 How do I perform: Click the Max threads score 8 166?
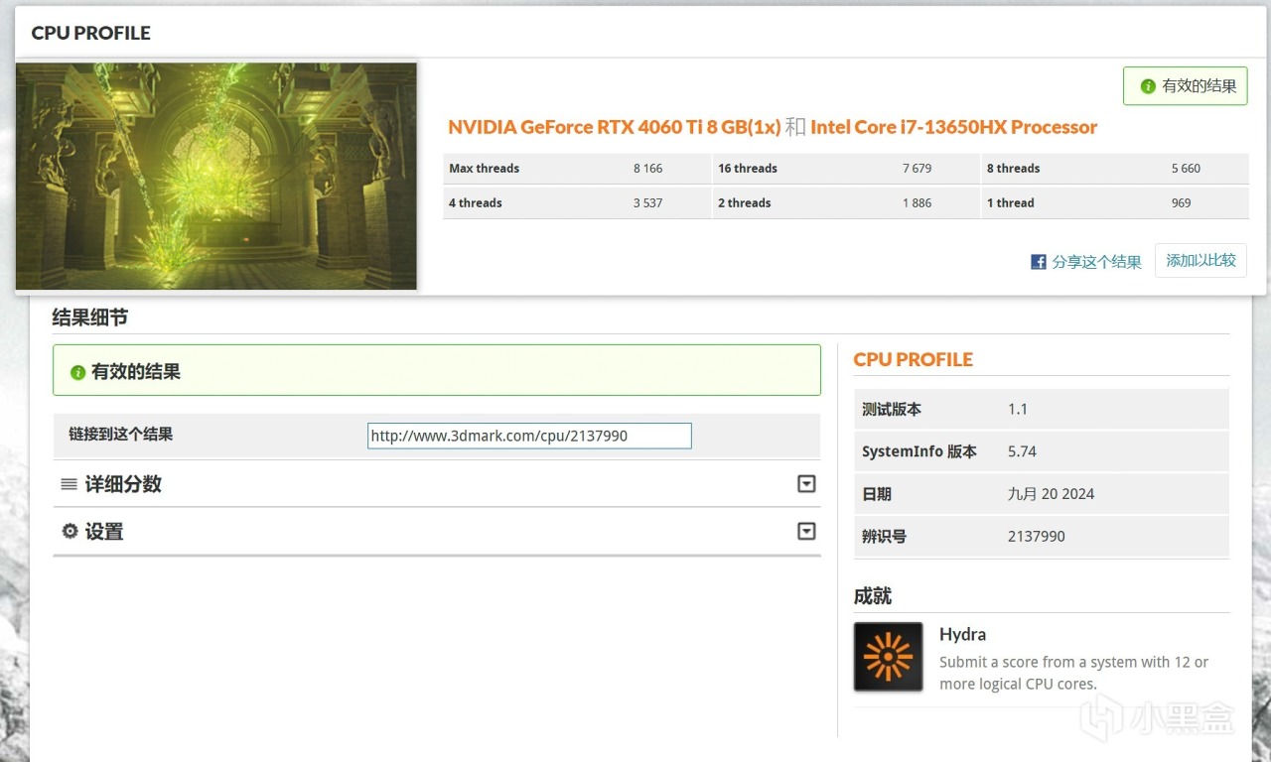[x=647, y=169]
